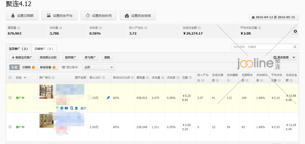Check the second product row checkbox
The image size is (305, 144).
[10, 127]
